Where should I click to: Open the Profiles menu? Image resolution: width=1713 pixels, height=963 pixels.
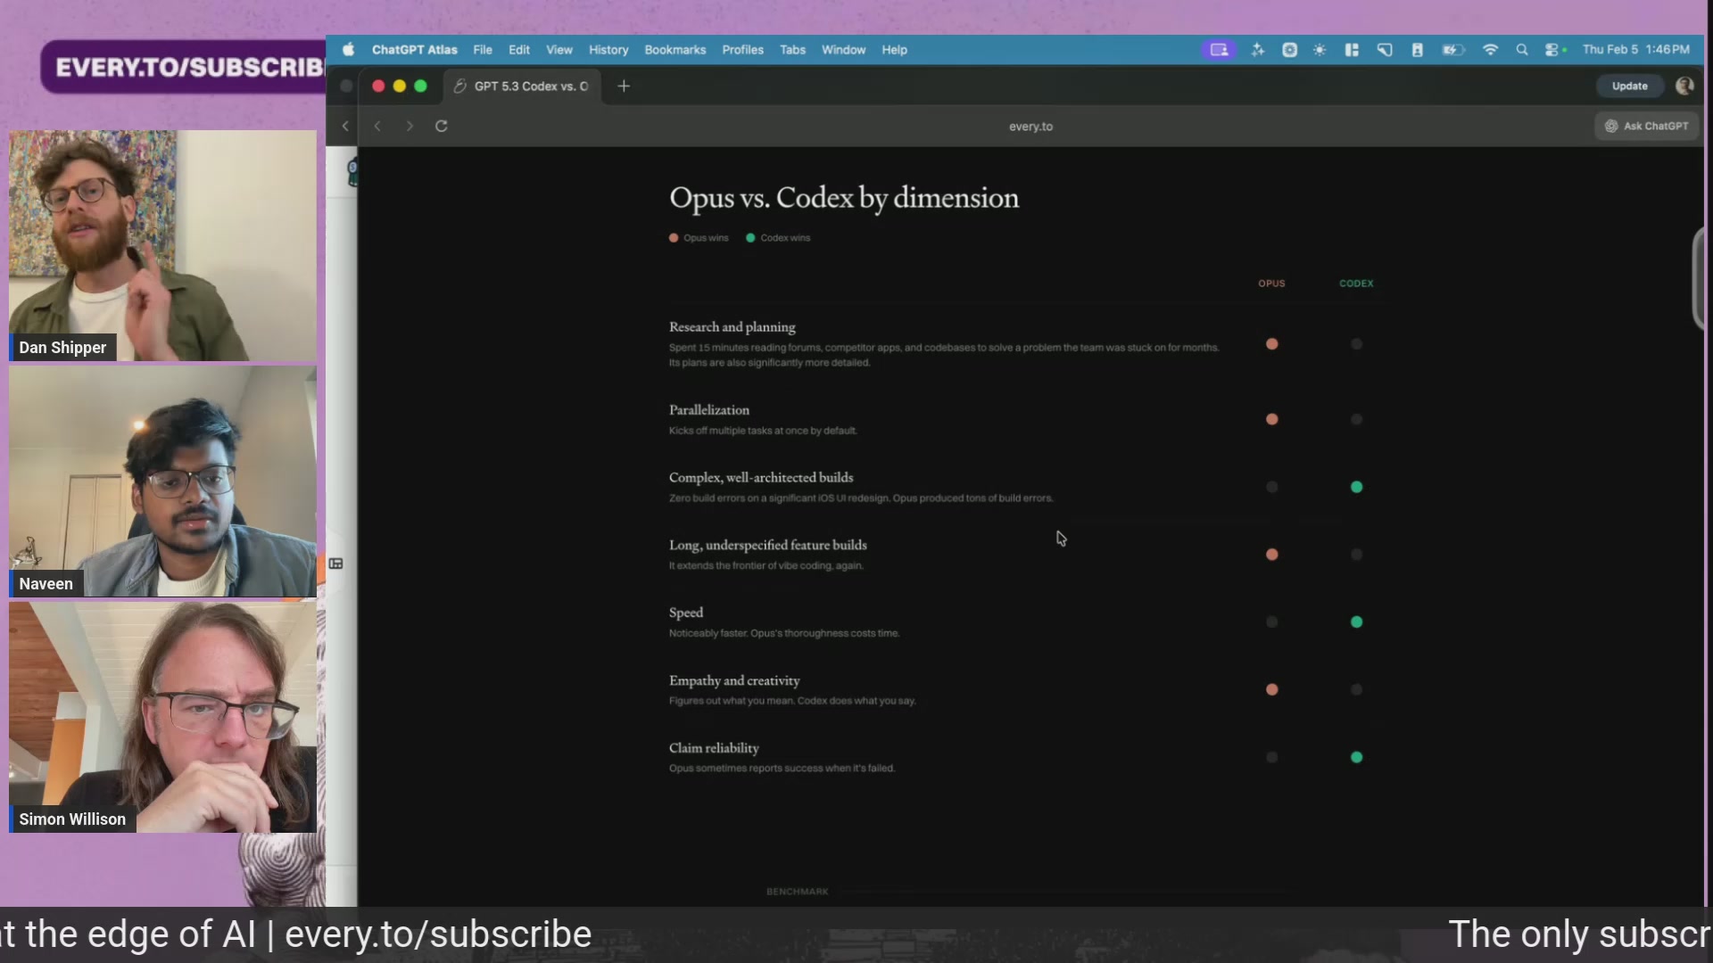click(742, 50)
